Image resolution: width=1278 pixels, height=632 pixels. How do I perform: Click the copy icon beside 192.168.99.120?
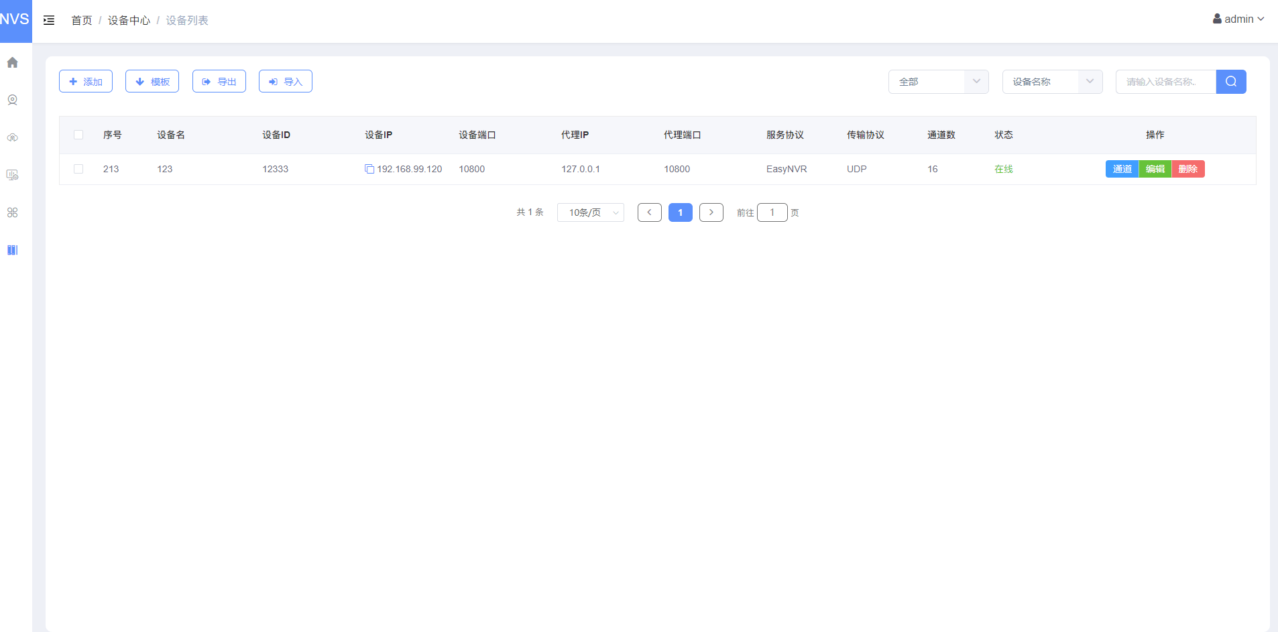point(369,169)
